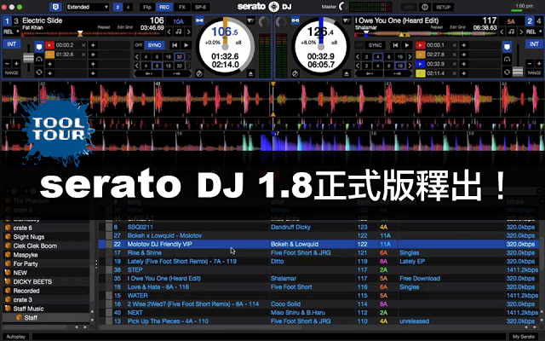The width and height of the screenshot is (545, 341).
Task: Adjust the Master volume knob
Action: 343,7
